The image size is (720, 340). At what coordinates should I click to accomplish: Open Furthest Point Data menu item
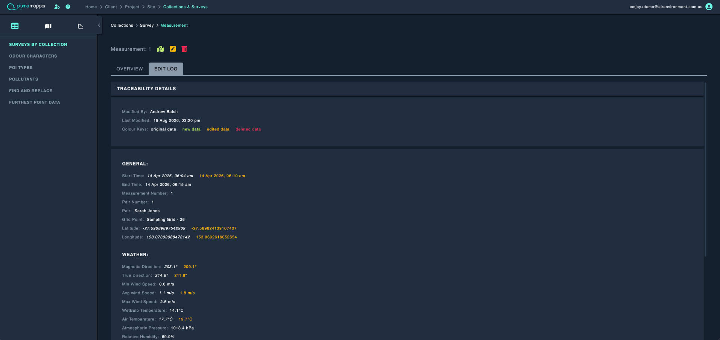[x=35, y=102]
